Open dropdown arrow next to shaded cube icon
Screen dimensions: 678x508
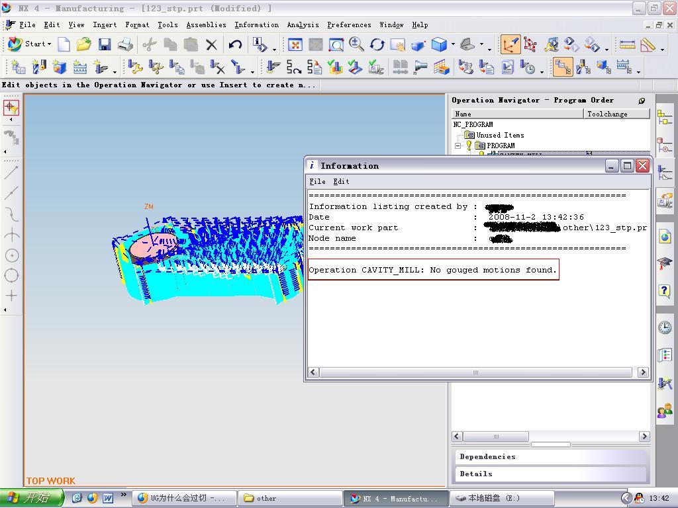coord(453,44)
